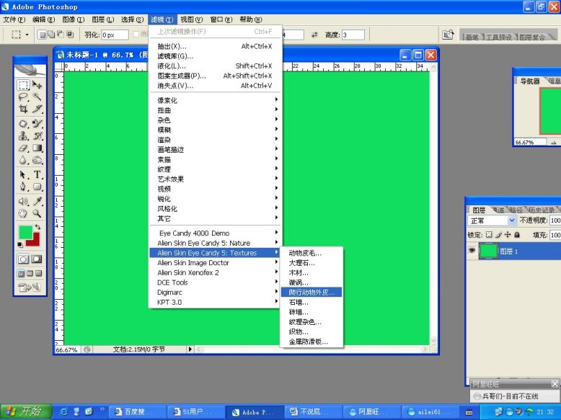The height and width of the screenshot is (420, 561).
Task: Select the Brush tool
Action: 37,124
